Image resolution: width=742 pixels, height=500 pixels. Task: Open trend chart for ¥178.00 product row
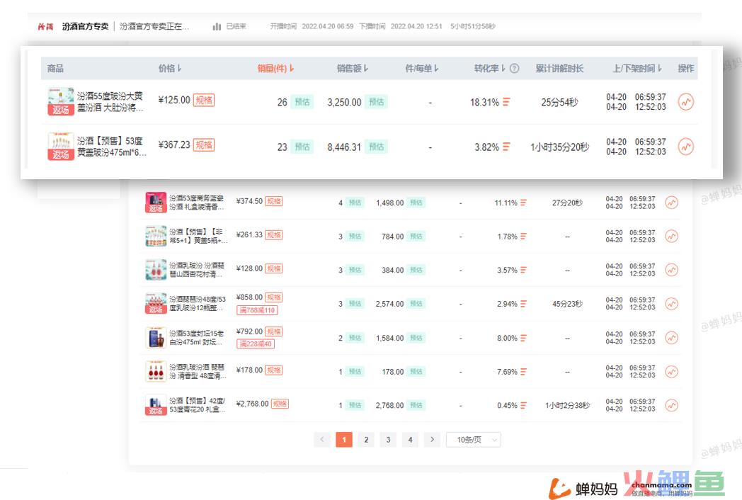671,372
